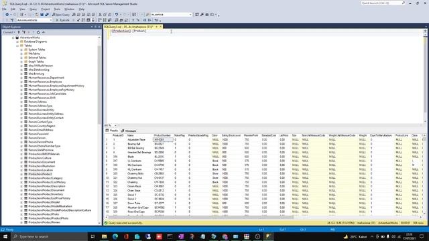Click the Copy icon next to scissors
This screenshot has width=429, height=241.
point(105,15)
